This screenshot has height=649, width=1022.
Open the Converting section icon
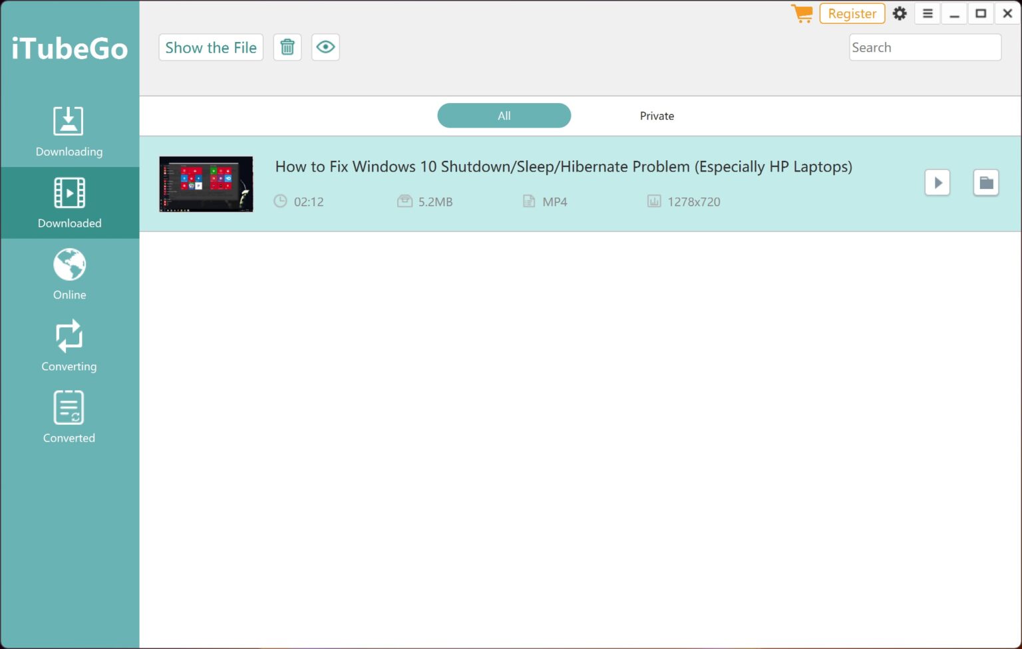click(69, 336)
